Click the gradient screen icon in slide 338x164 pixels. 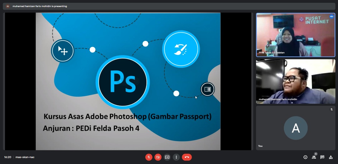pos(207,89)
